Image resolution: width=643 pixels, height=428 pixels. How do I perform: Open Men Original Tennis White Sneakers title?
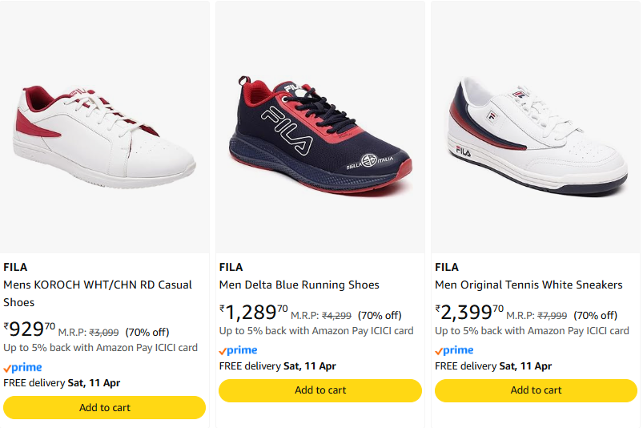coord(528,285)
